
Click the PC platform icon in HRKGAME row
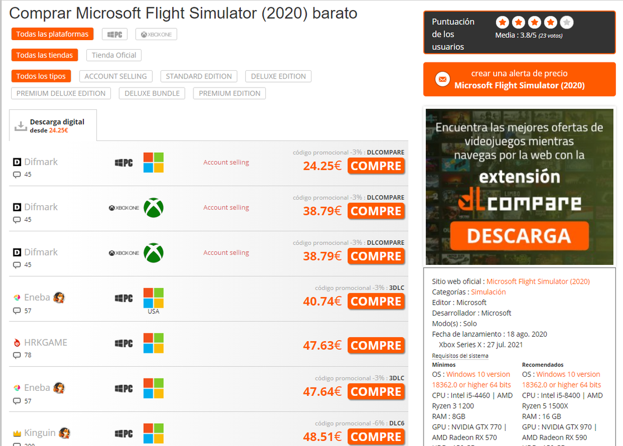(124, 343)
